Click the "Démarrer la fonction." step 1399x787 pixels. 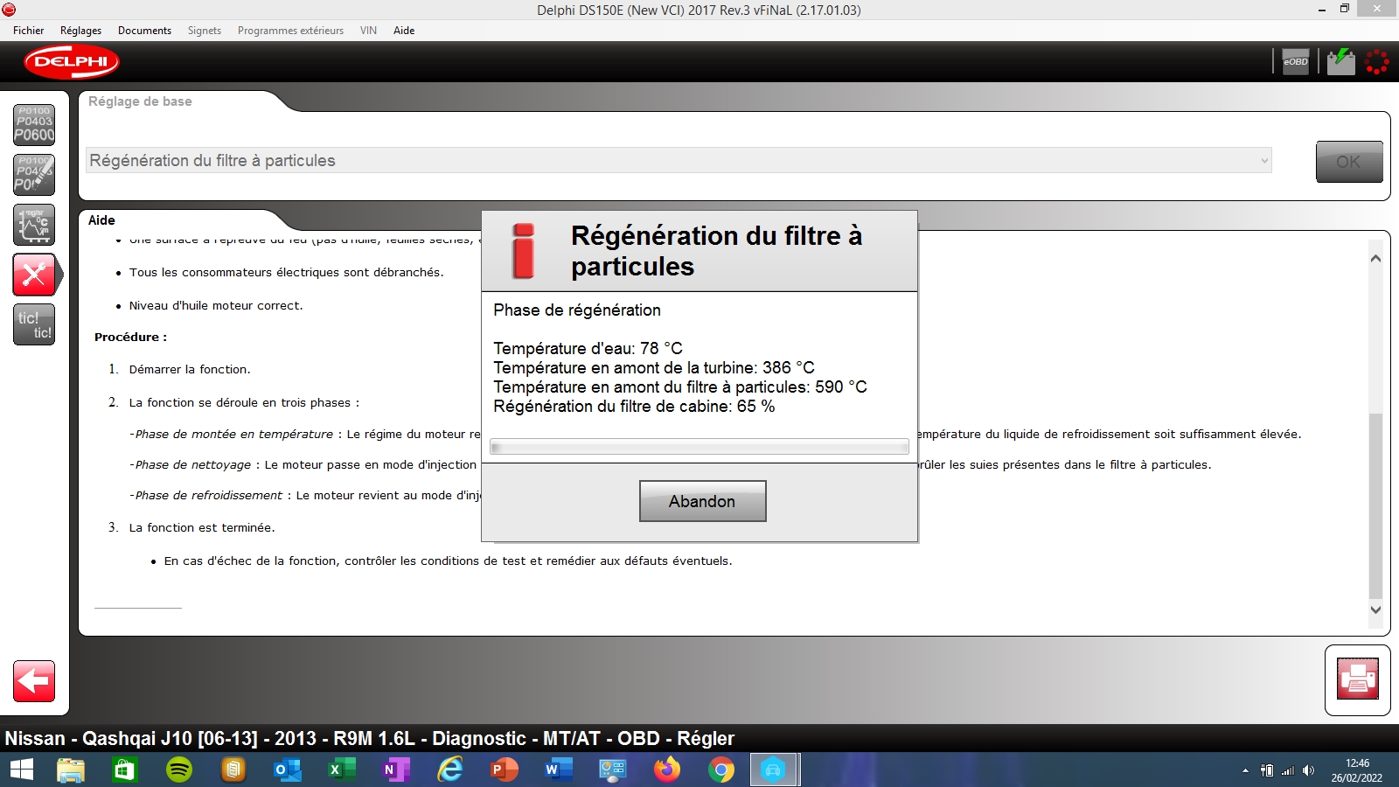pos(190,369)
